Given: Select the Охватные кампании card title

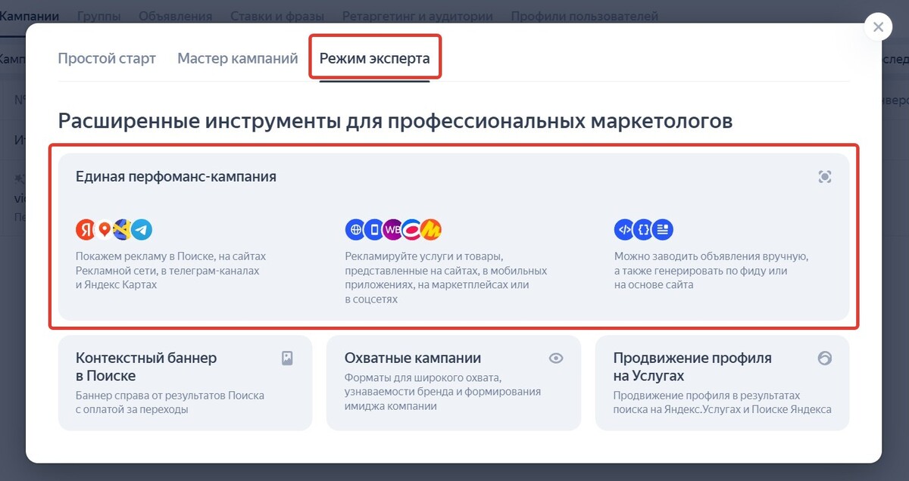Looking at the screenshot, I should 413,358.
